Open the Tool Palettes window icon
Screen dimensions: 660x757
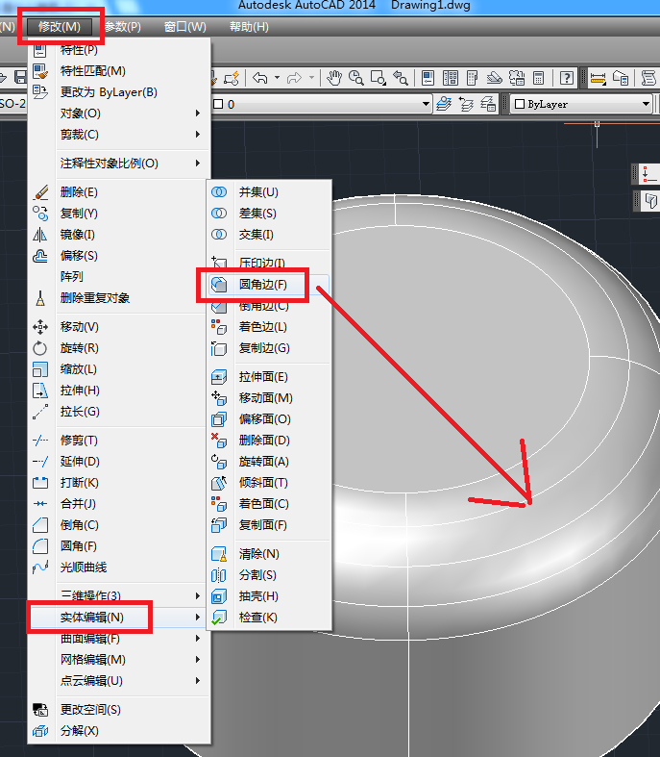click(x=473, y=78)
